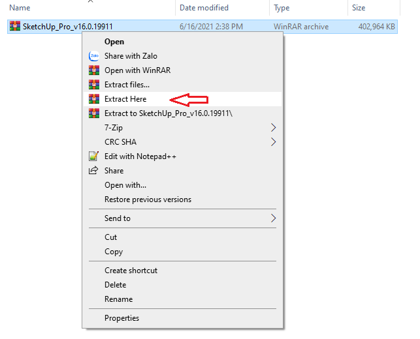The height and width of the screenshot is (339, 420).
Task: Sort files by Size column header
Action: (x=359, y=8)
